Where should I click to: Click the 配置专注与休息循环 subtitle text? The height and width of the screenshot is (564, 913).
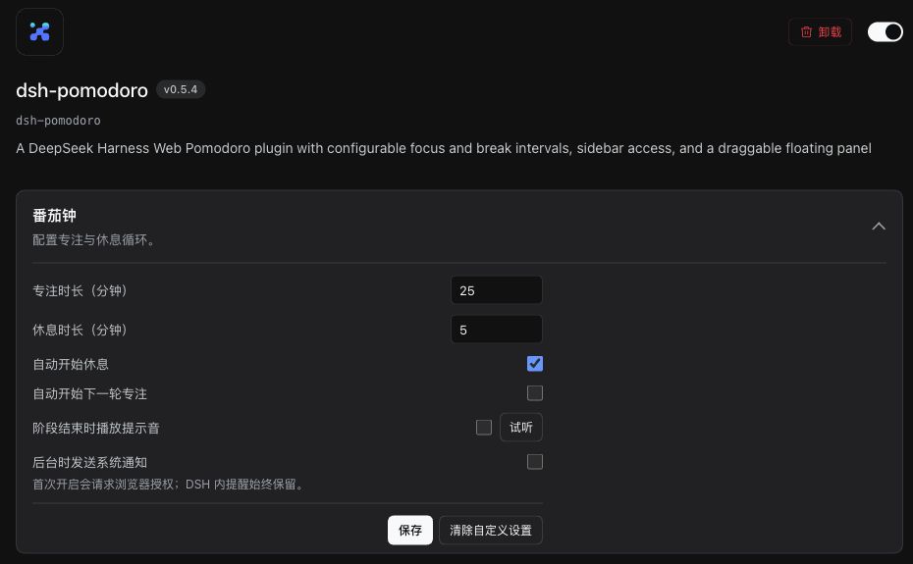click(x=95, y=239)
